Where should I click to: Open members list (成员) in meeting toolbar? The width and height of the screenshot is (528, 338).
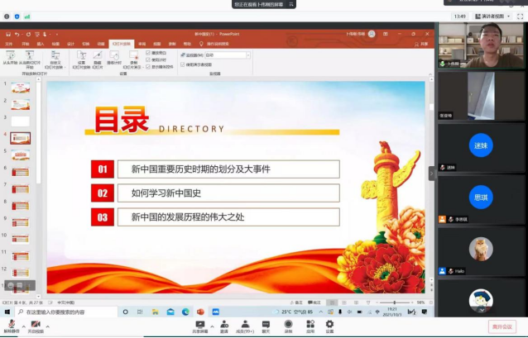(244, 326)
